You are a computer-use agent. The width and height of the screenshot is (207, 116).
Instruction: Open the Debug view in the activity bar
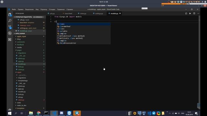pos(10,33)
